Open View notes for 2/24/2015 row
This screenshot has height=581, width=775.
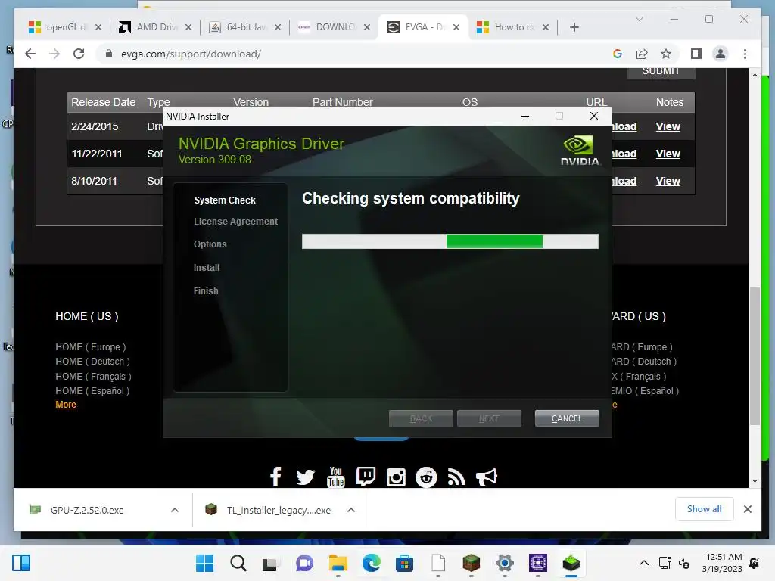pos(668,126)
